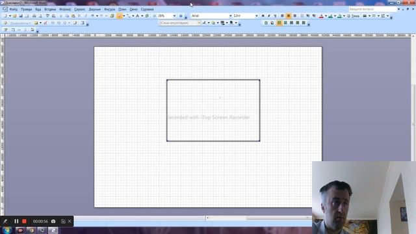Click the New document icon
Viewport: 416px width, 234px height.
pyautogui.click(x=5, y=16)
